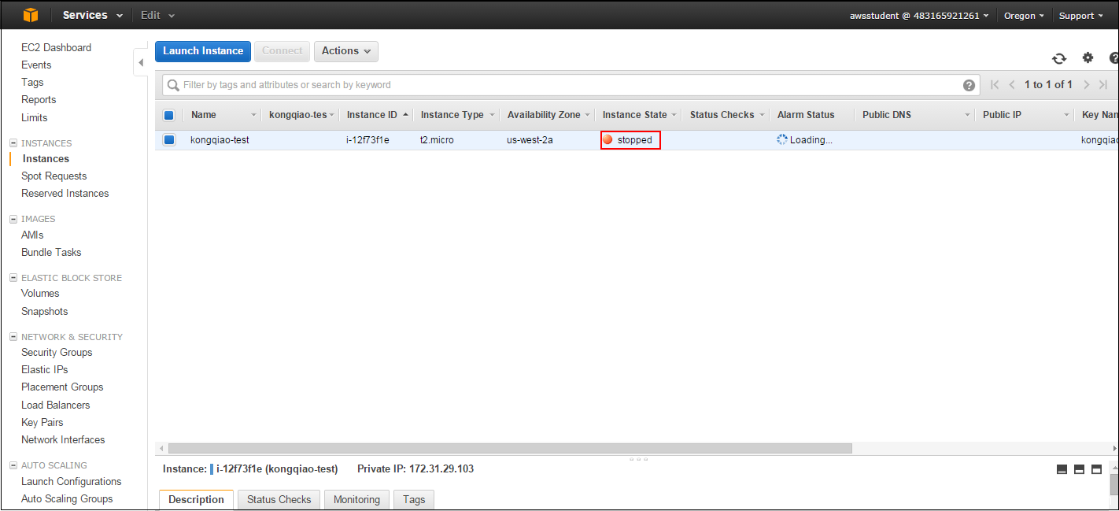Image resolution: width=1119 pixels, height=511 pixels.
Task: Switch to the Status Checks tab
Action: pos(279,500)
